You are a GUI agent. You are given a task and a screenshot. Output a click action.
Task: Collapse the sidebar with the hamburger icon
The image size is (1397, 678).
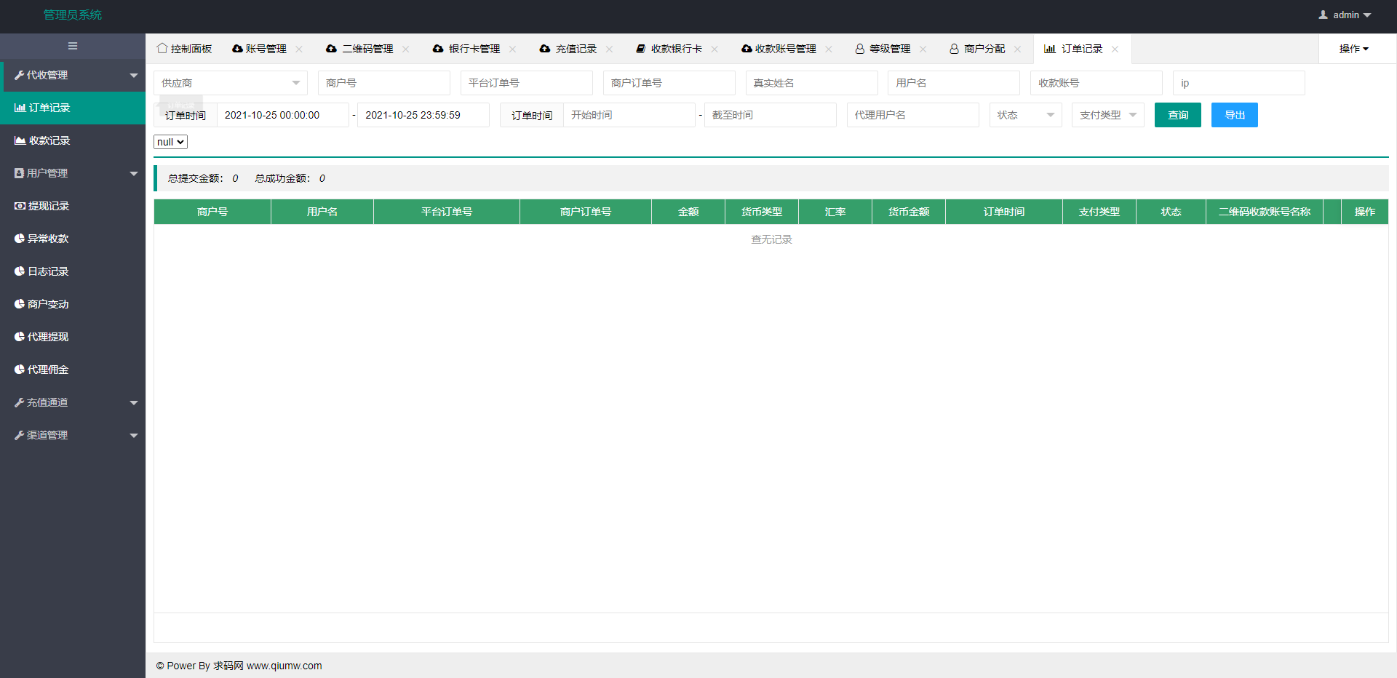coord(73,46)
